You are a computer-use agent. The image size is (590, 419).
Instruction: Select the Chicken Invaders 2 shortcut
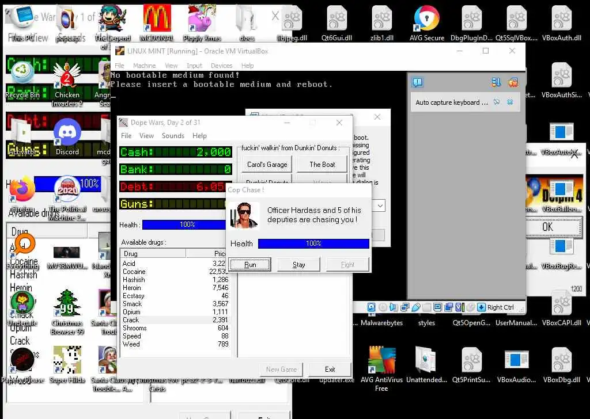(67, 84)
